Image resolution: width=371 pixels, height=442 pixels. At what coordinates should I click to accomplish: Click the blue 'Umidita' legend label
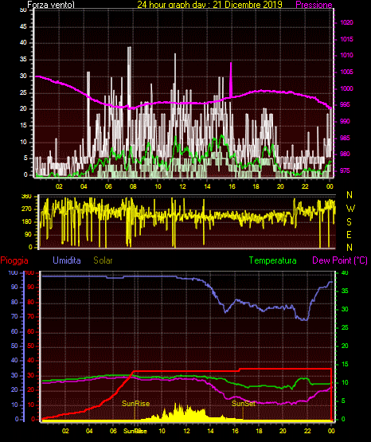pyautogui.click(x=67, y=260)
